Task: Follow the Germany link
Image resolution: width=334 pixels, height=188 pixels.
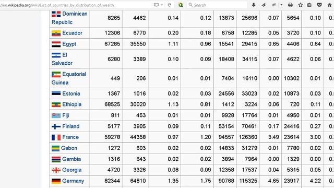Action: point(73,181)
